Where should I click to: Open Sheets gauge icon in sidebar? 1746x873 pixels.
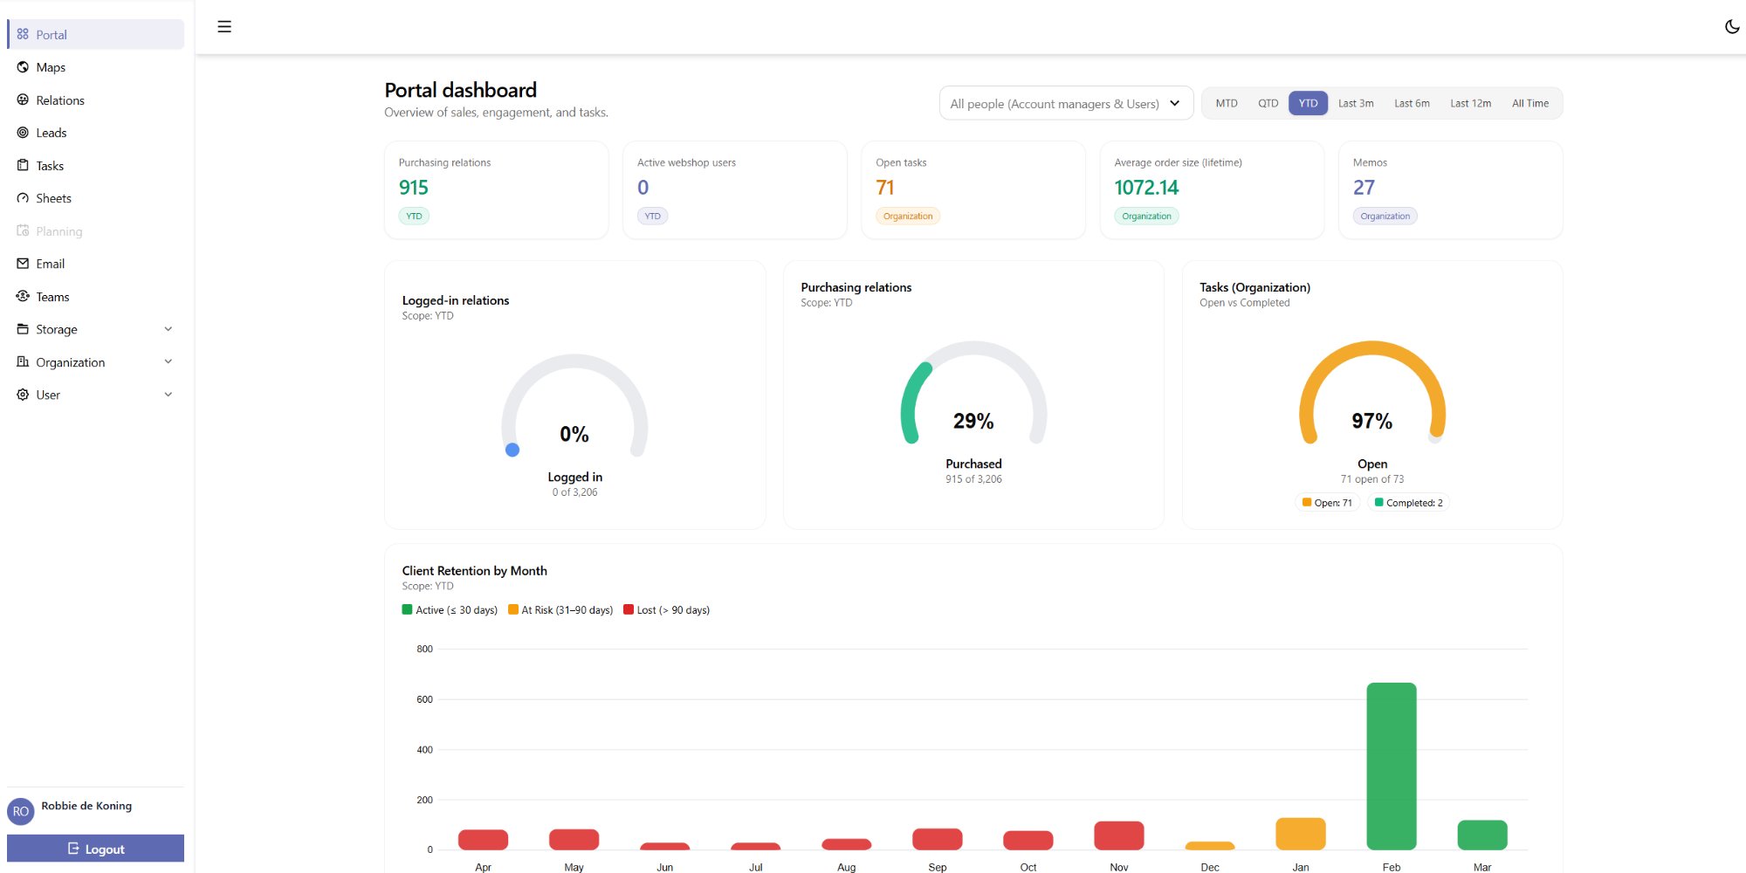point(23,198)
